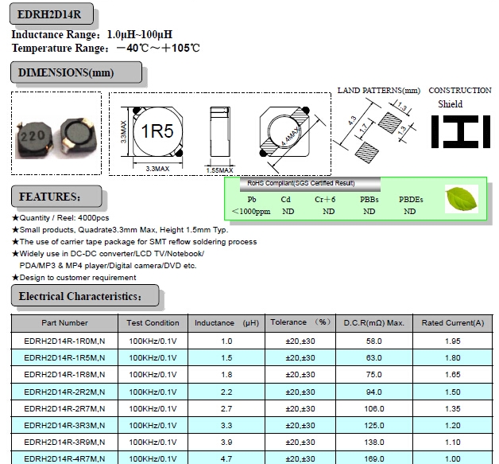Click the Rated Current(A) column header
This screenshot has height=464, width=499.
[x=451, y=323]
